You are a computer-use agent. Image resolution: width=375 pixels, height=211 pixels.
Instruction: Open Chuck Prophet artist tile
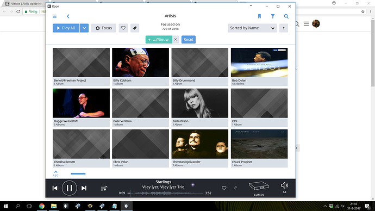click(x=259, y=148)
